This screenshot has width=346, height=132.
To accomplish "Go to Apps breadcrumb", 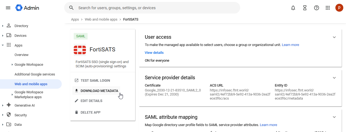I will (75, 19).
